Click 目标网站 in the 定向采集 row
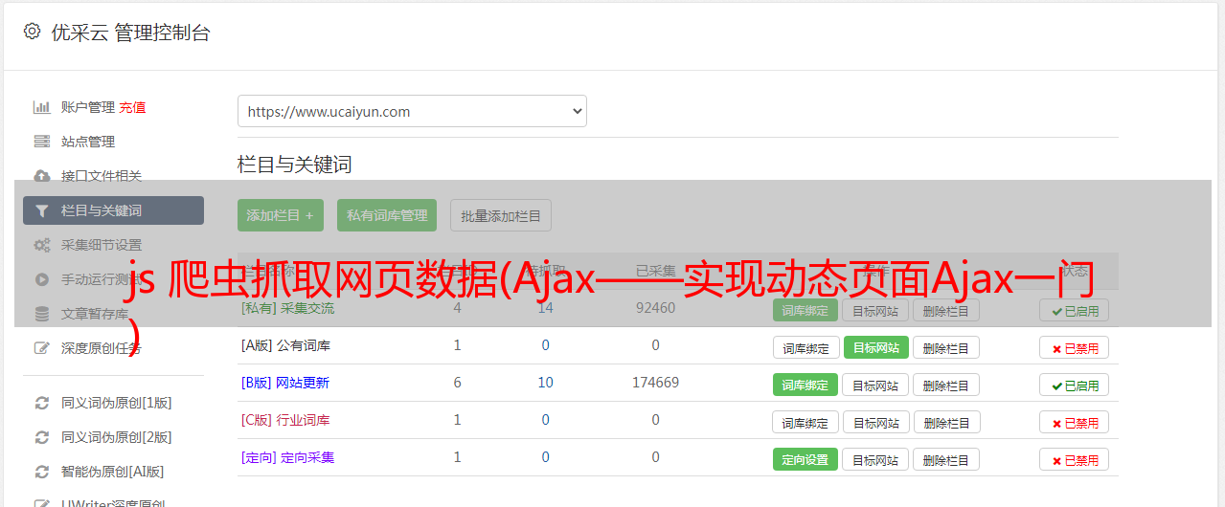 [875, 460]
